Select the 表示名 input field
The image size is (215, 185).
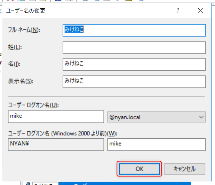134,81
